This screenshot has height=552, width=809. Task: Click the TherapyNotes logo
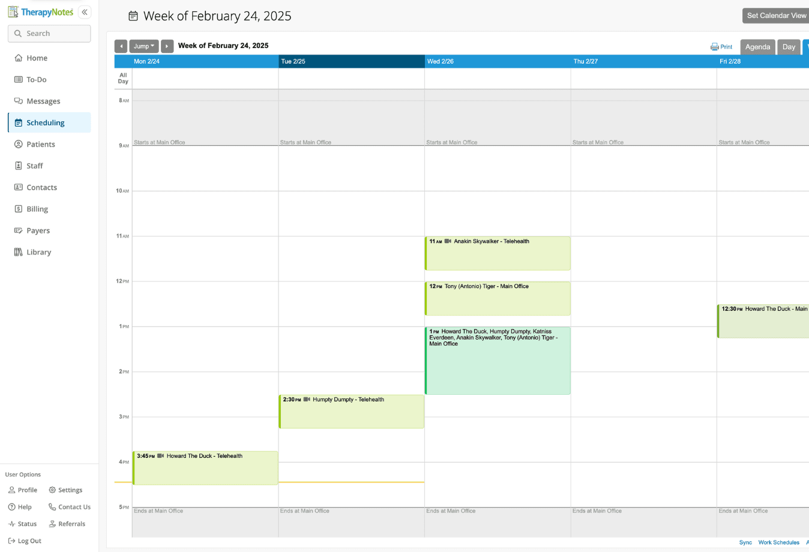pyautogui.click(x=41, y=12)
